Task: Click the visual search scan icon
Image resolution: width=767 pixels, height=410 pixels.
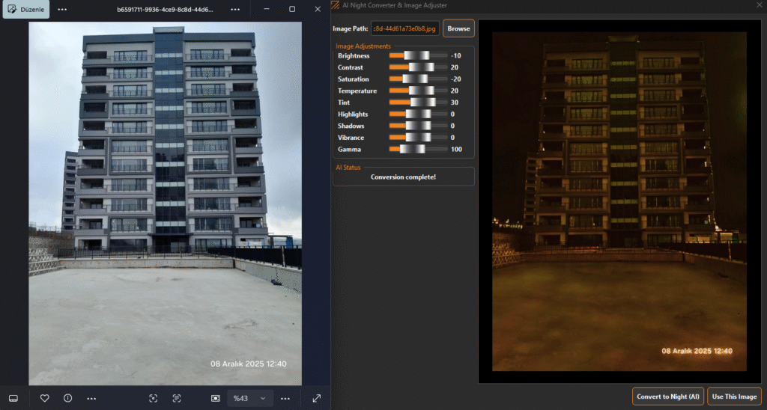Action: pos(153,398)
